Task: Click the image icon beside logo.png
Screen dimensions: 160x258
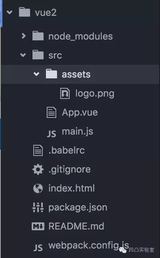Action: (65, 93)
